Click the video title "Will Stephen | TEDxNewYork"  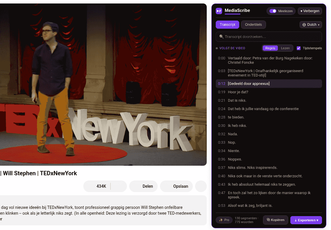[x=40, y=173]
